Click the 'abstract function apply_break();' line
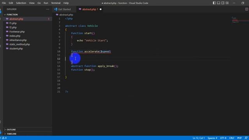The image size is (249, 140). tap(95, 66)
